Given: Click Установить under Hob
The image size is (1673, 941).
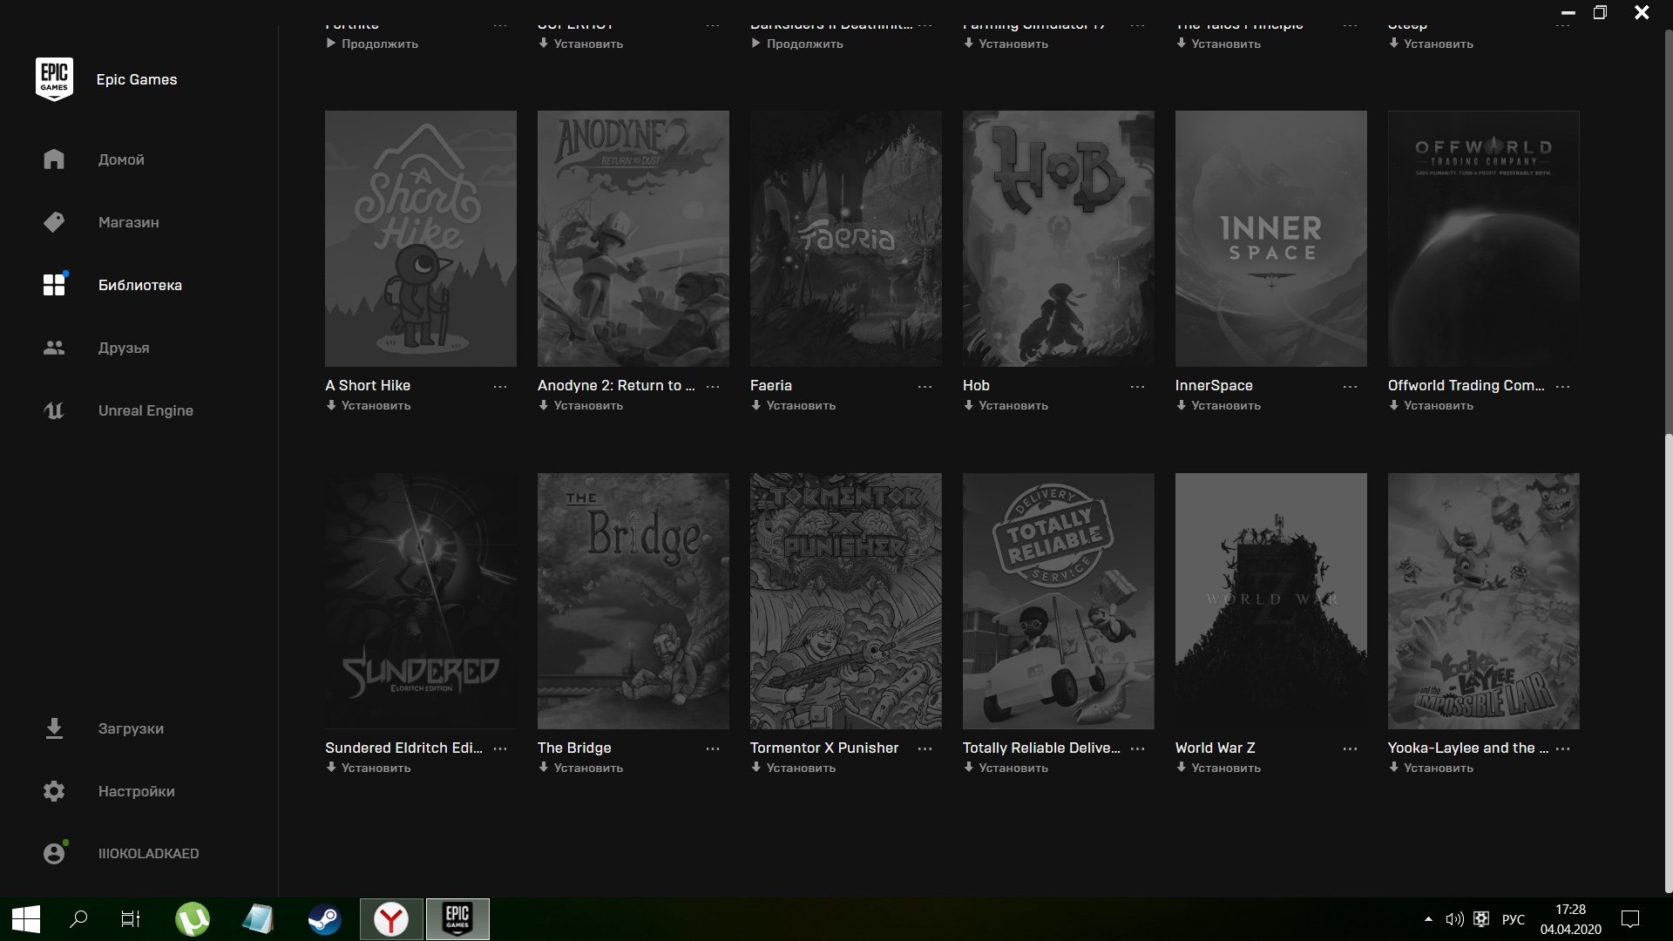Looking at the screenshot, I should click(x=1006, y=405).
